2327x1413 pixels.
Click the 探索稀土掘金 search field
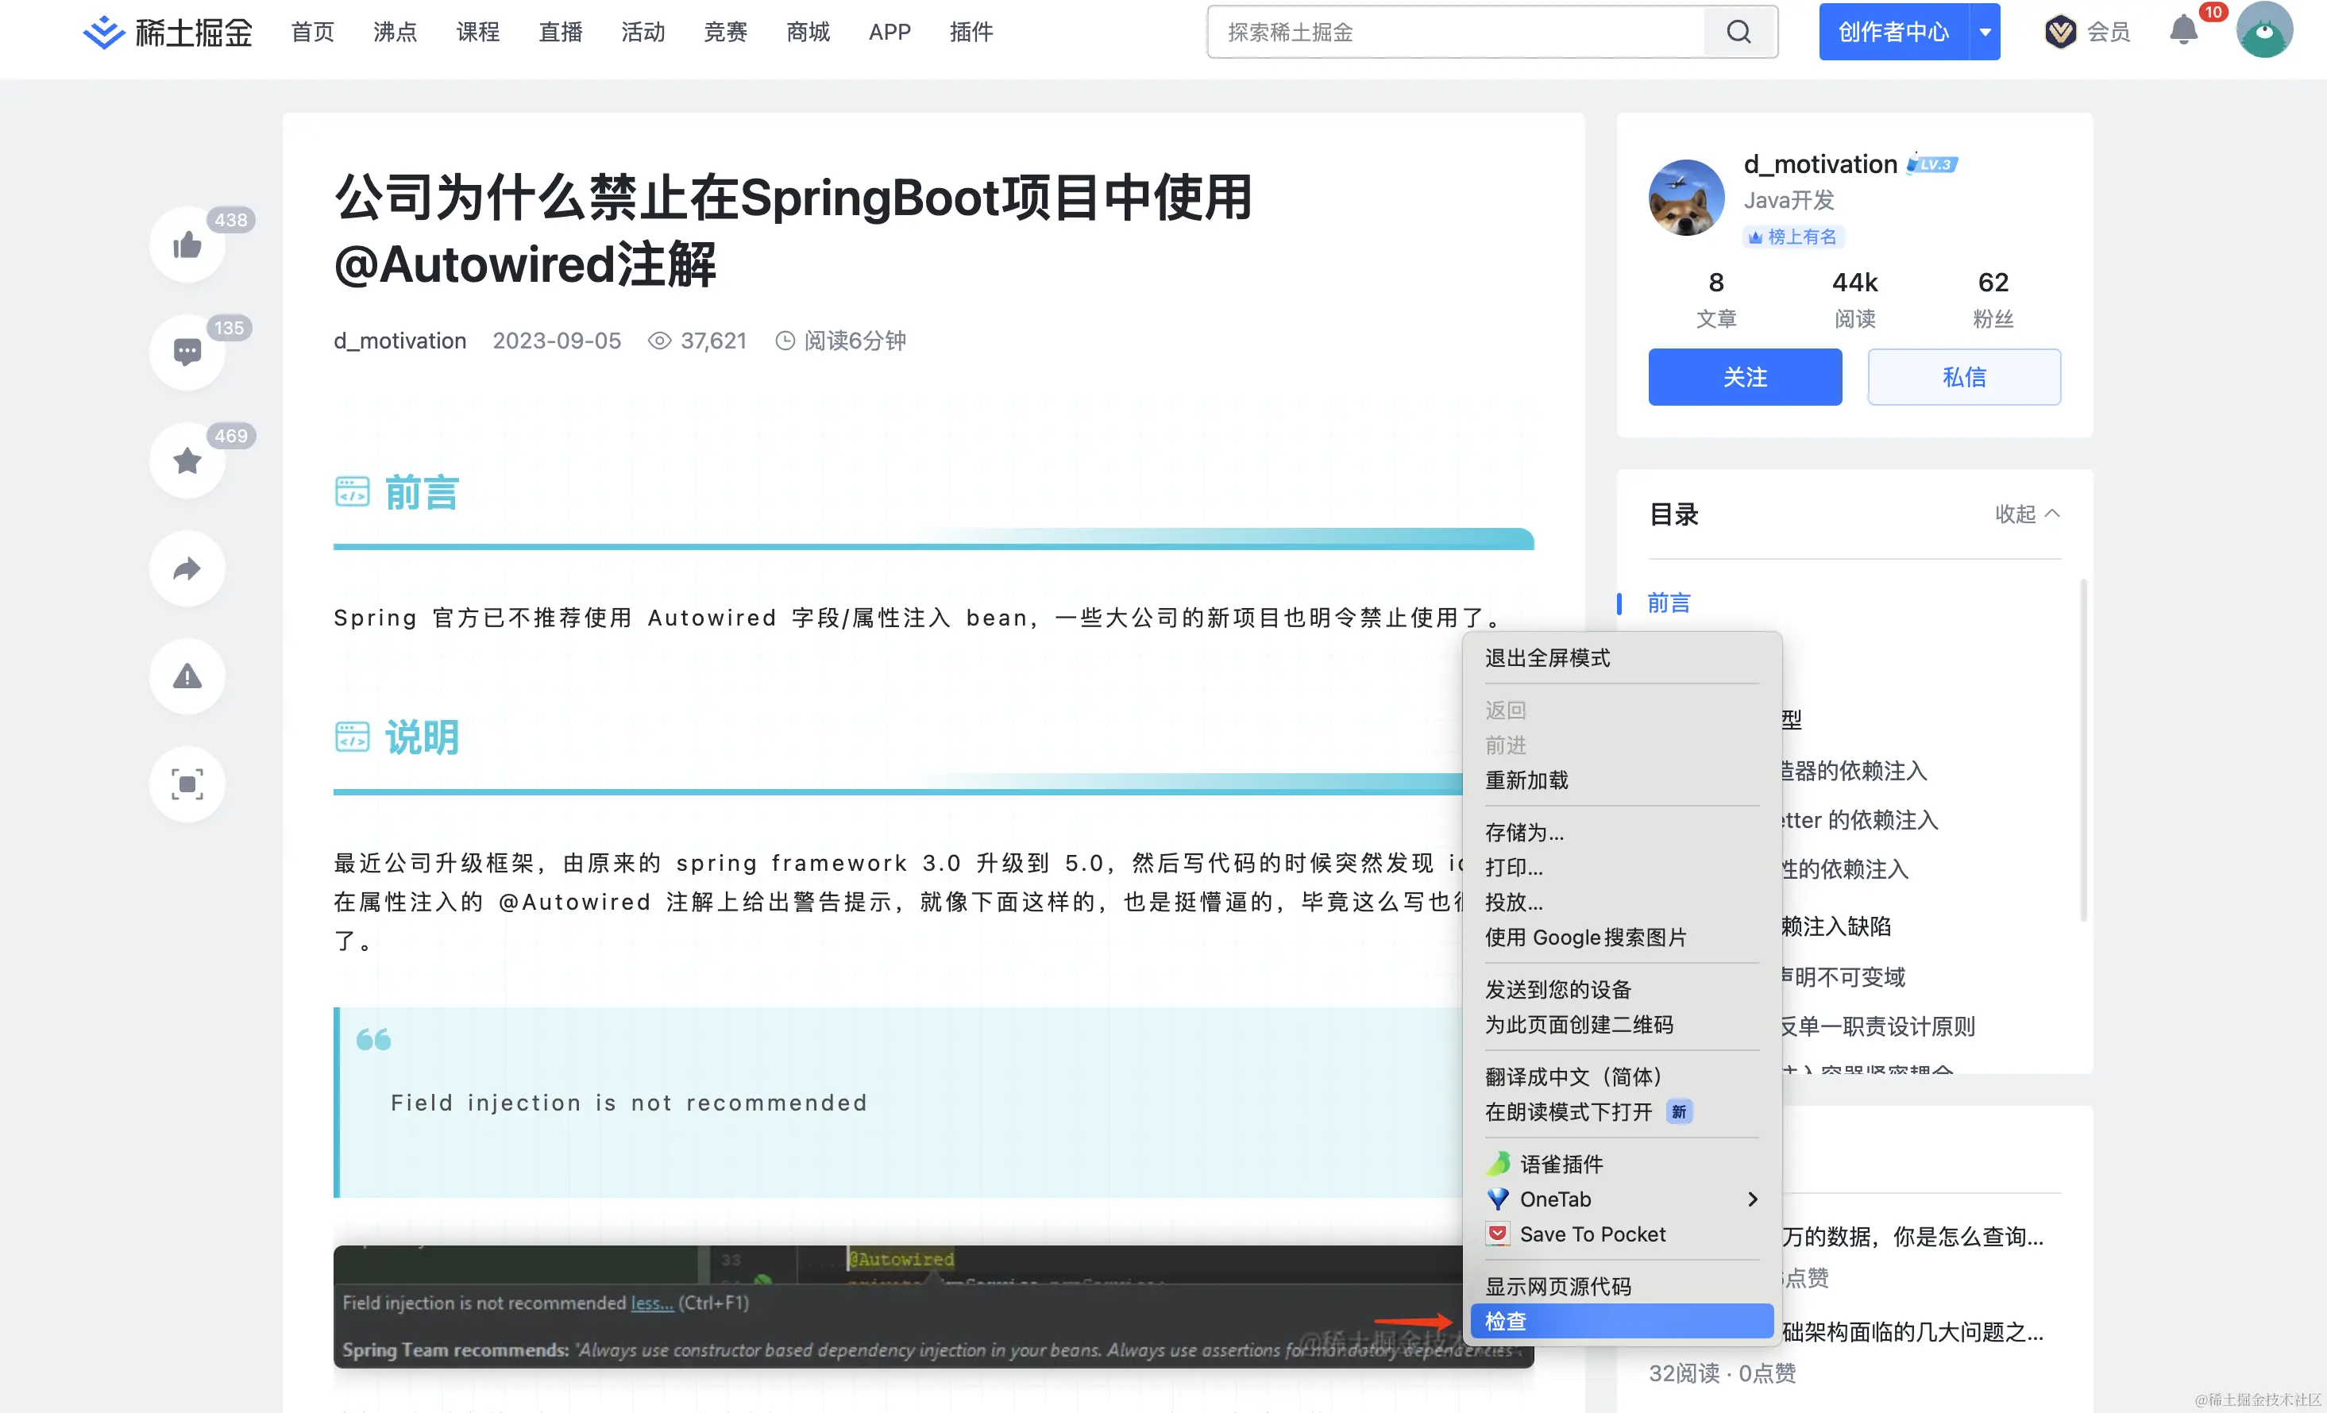(1454, 32)
